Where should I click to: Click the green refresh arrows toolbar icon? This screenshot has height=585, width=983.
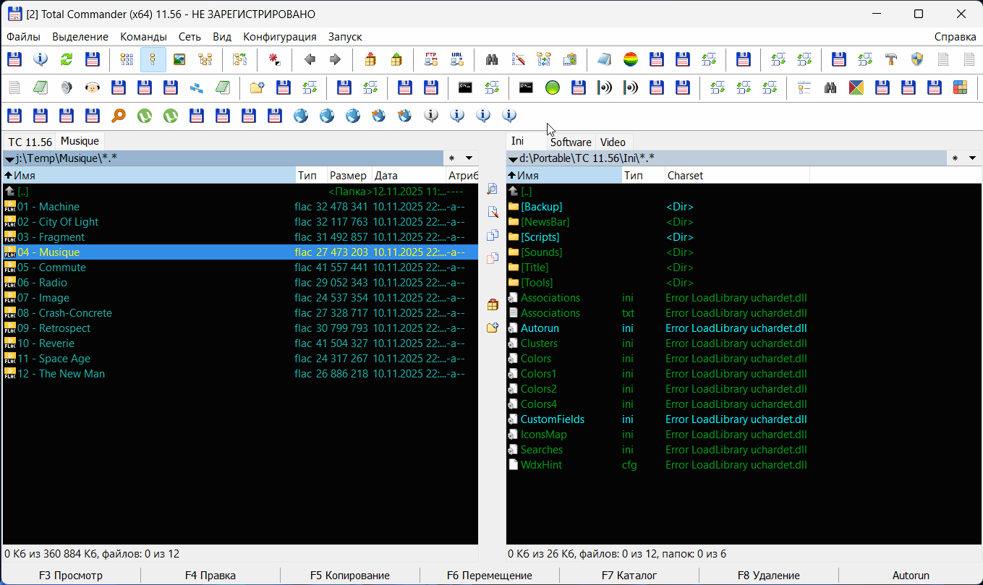point(67,59)
